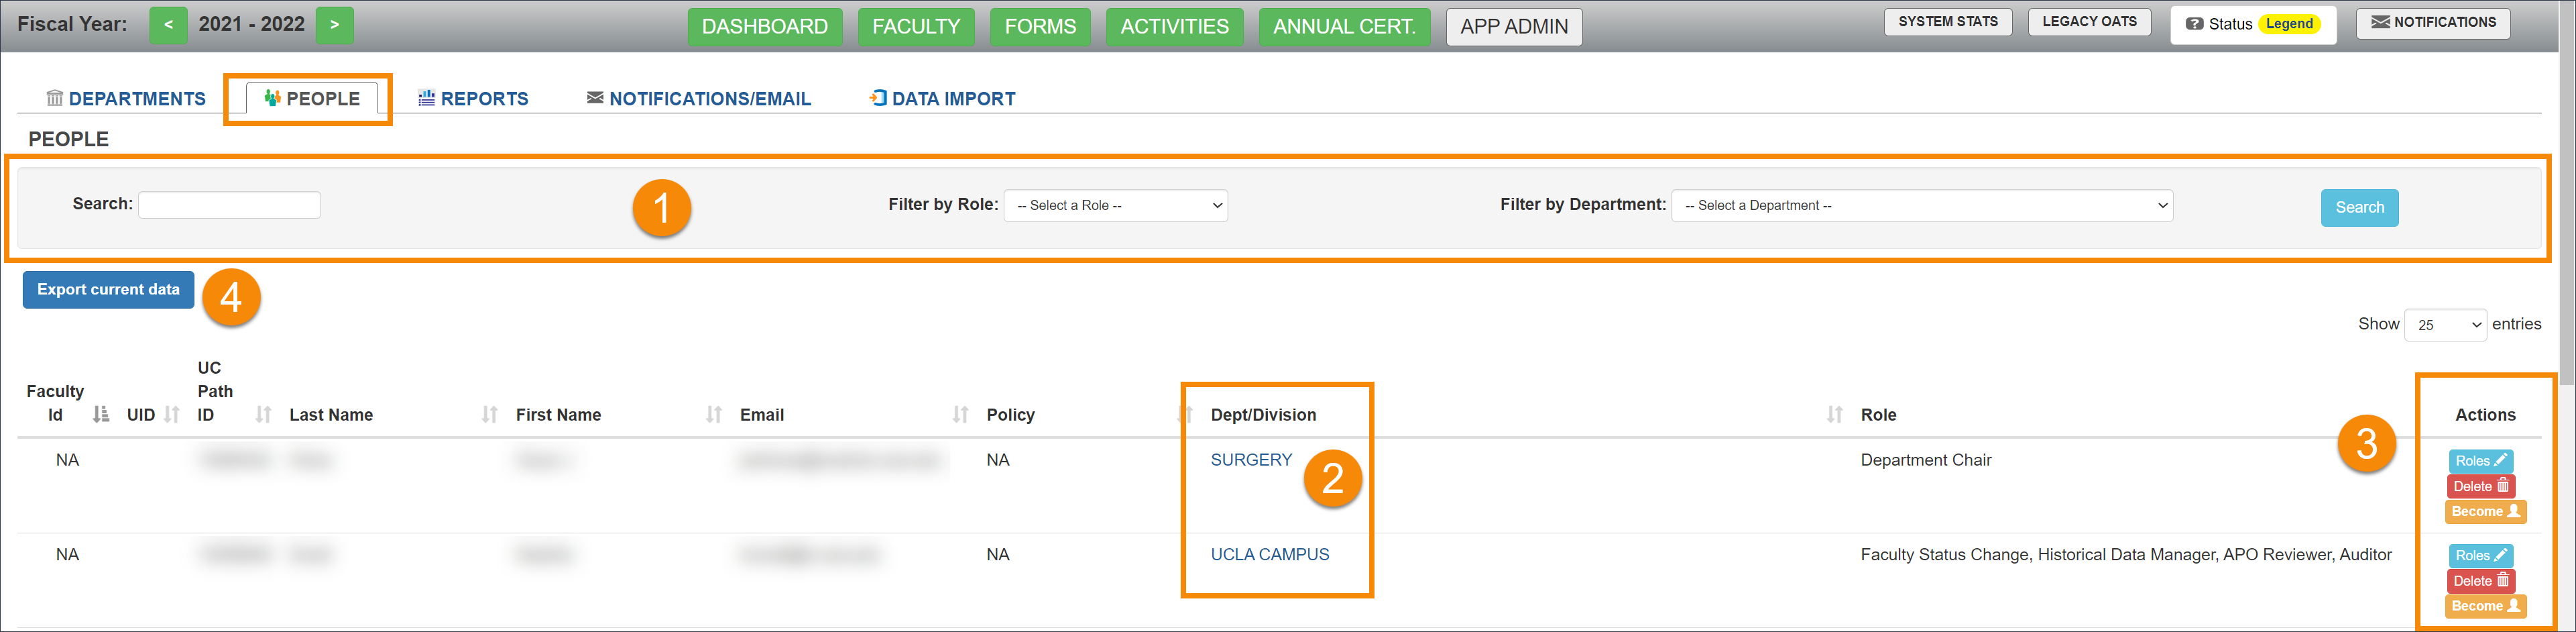The height and width of the screenshot is (632, 2576).
Task: Click the Dept/Division column header text
Action: pyautogui.click(x=1263, y=415)
